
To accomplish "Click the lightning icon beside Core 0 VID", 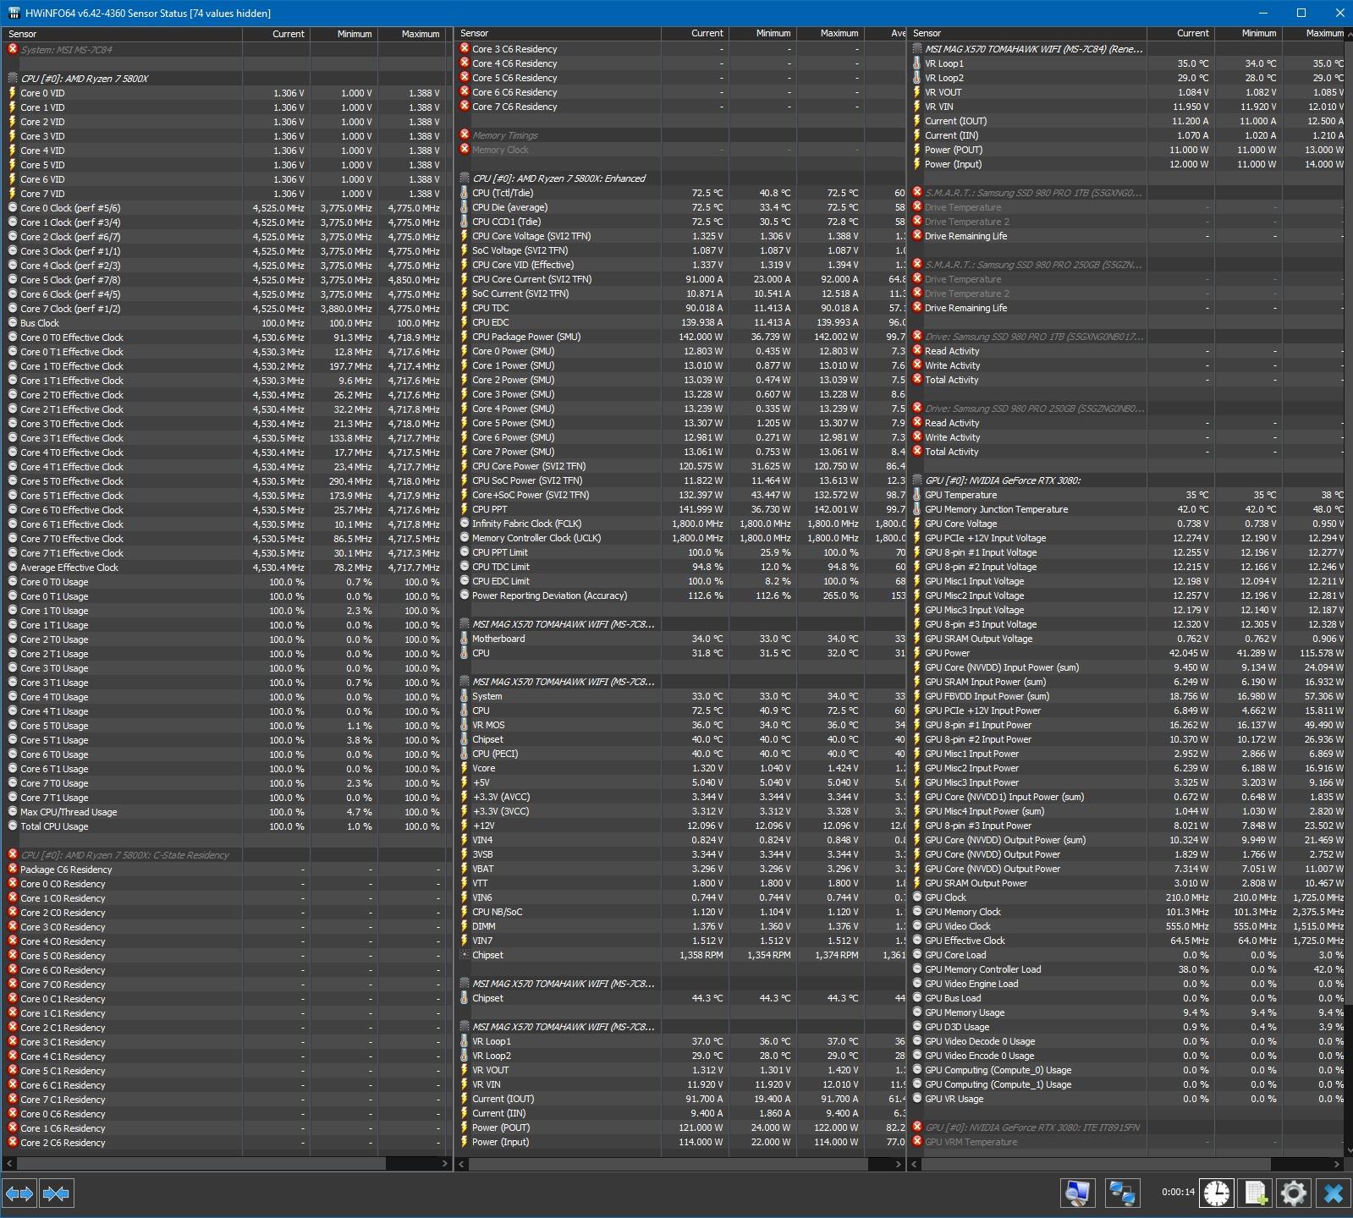I will 13,93.
